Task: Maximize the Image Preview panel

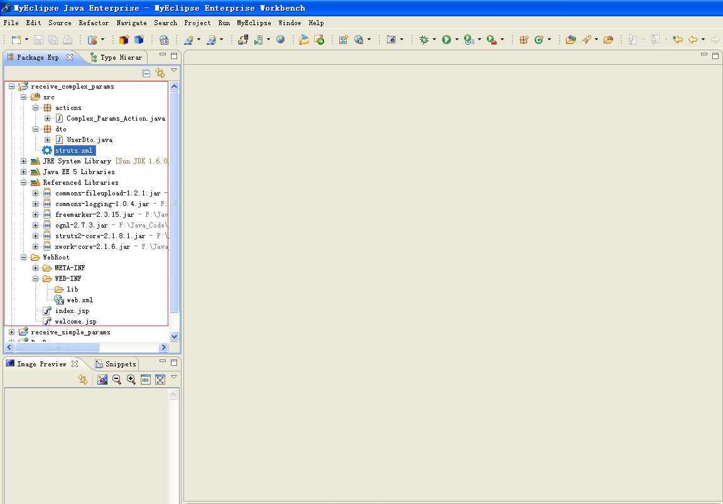Action: (174, 363)
